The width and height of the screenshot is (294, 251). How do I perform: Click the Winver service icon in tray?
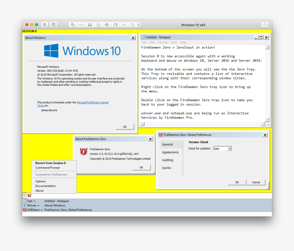[x=25, y=206]
